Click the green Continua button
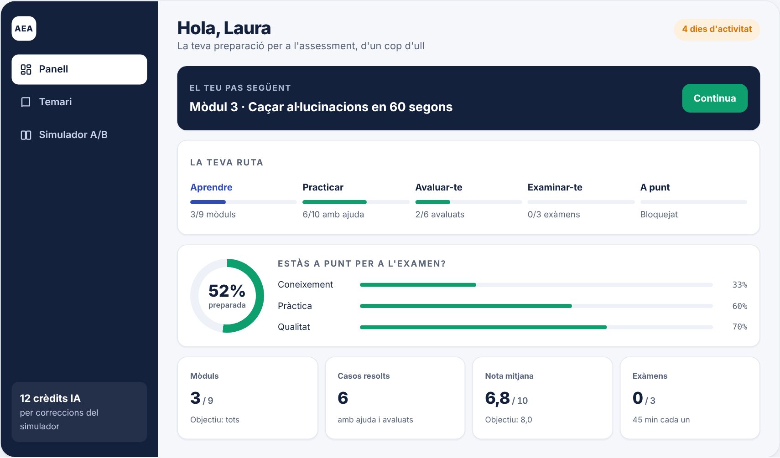 (x=715, y=98)
